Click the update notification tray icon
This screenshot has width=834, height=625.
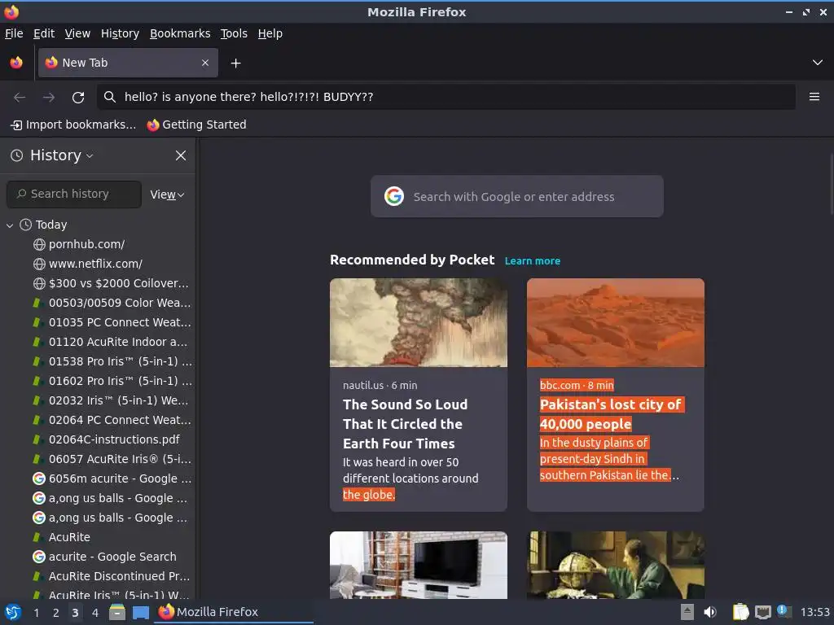pyautogui.click(x=784, y=611)
